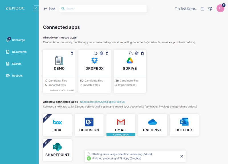Go to Documents in the sidebar
Viewport: 228px width, 164px height.
coord(16,52)
